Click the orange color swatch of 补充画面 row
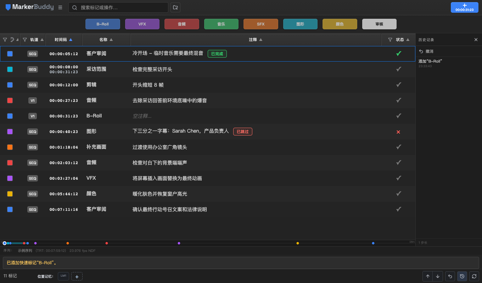The image size is (482, 283). coord(10,147)
